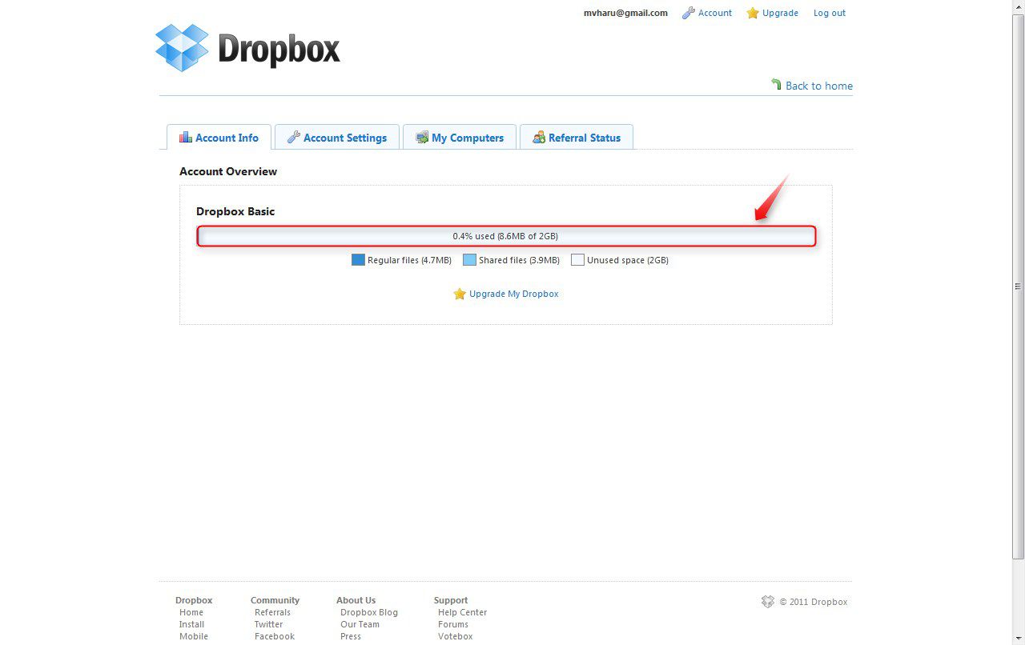The height and width of the screenshot is (645, 1025).
Task: Open the My Computers tab
Action: pyautogui.click(x=460, y=137)
